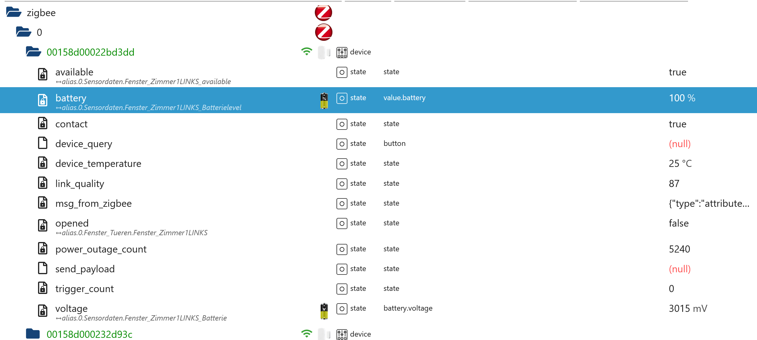Click state type icon in link_quality row
Image resolution: width=757 pixels, height=340 pixels.
(342, 184)
